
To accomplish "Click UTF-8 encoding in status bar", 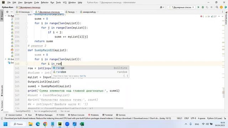I will (x=193, y=118).
